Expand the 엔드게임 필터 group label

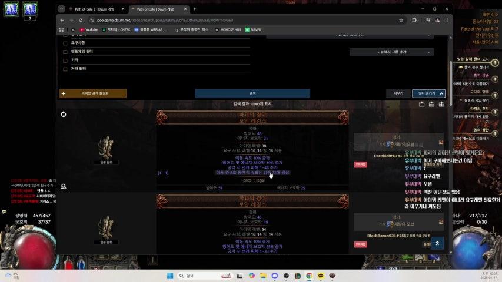pos(82,52)
